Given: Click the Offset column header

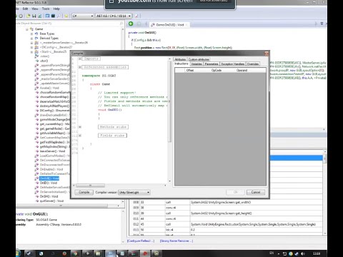Looking at the screenshot, I should pos(190,70).
